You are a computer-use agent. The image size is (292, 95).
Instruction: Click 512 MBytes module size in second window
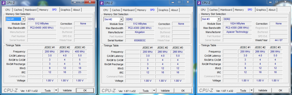tap(140, 24)
